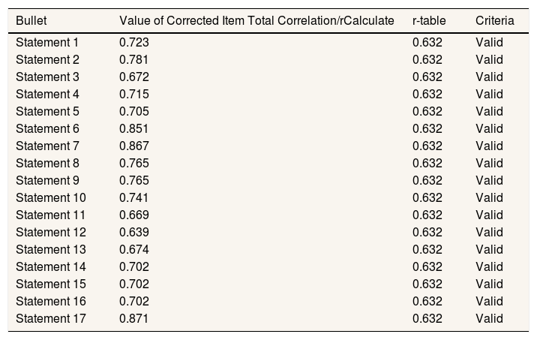Click the Valid cell for Statement 9
The image size is (537, 340).
[x=489, y=180]
